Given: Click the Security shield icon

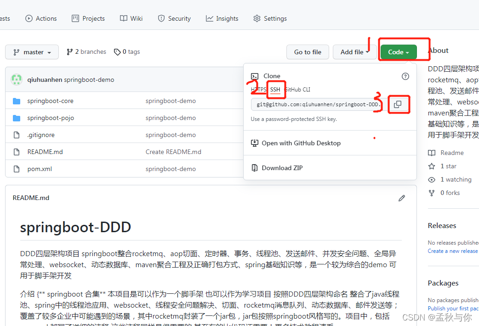Looking at the screenshot, I should (x=161, y=18).
